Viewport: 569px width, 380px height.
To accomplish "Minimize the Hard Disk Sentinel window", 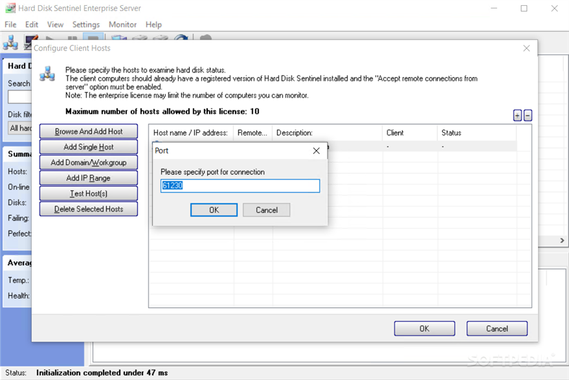I will click(x=494, y=8).
